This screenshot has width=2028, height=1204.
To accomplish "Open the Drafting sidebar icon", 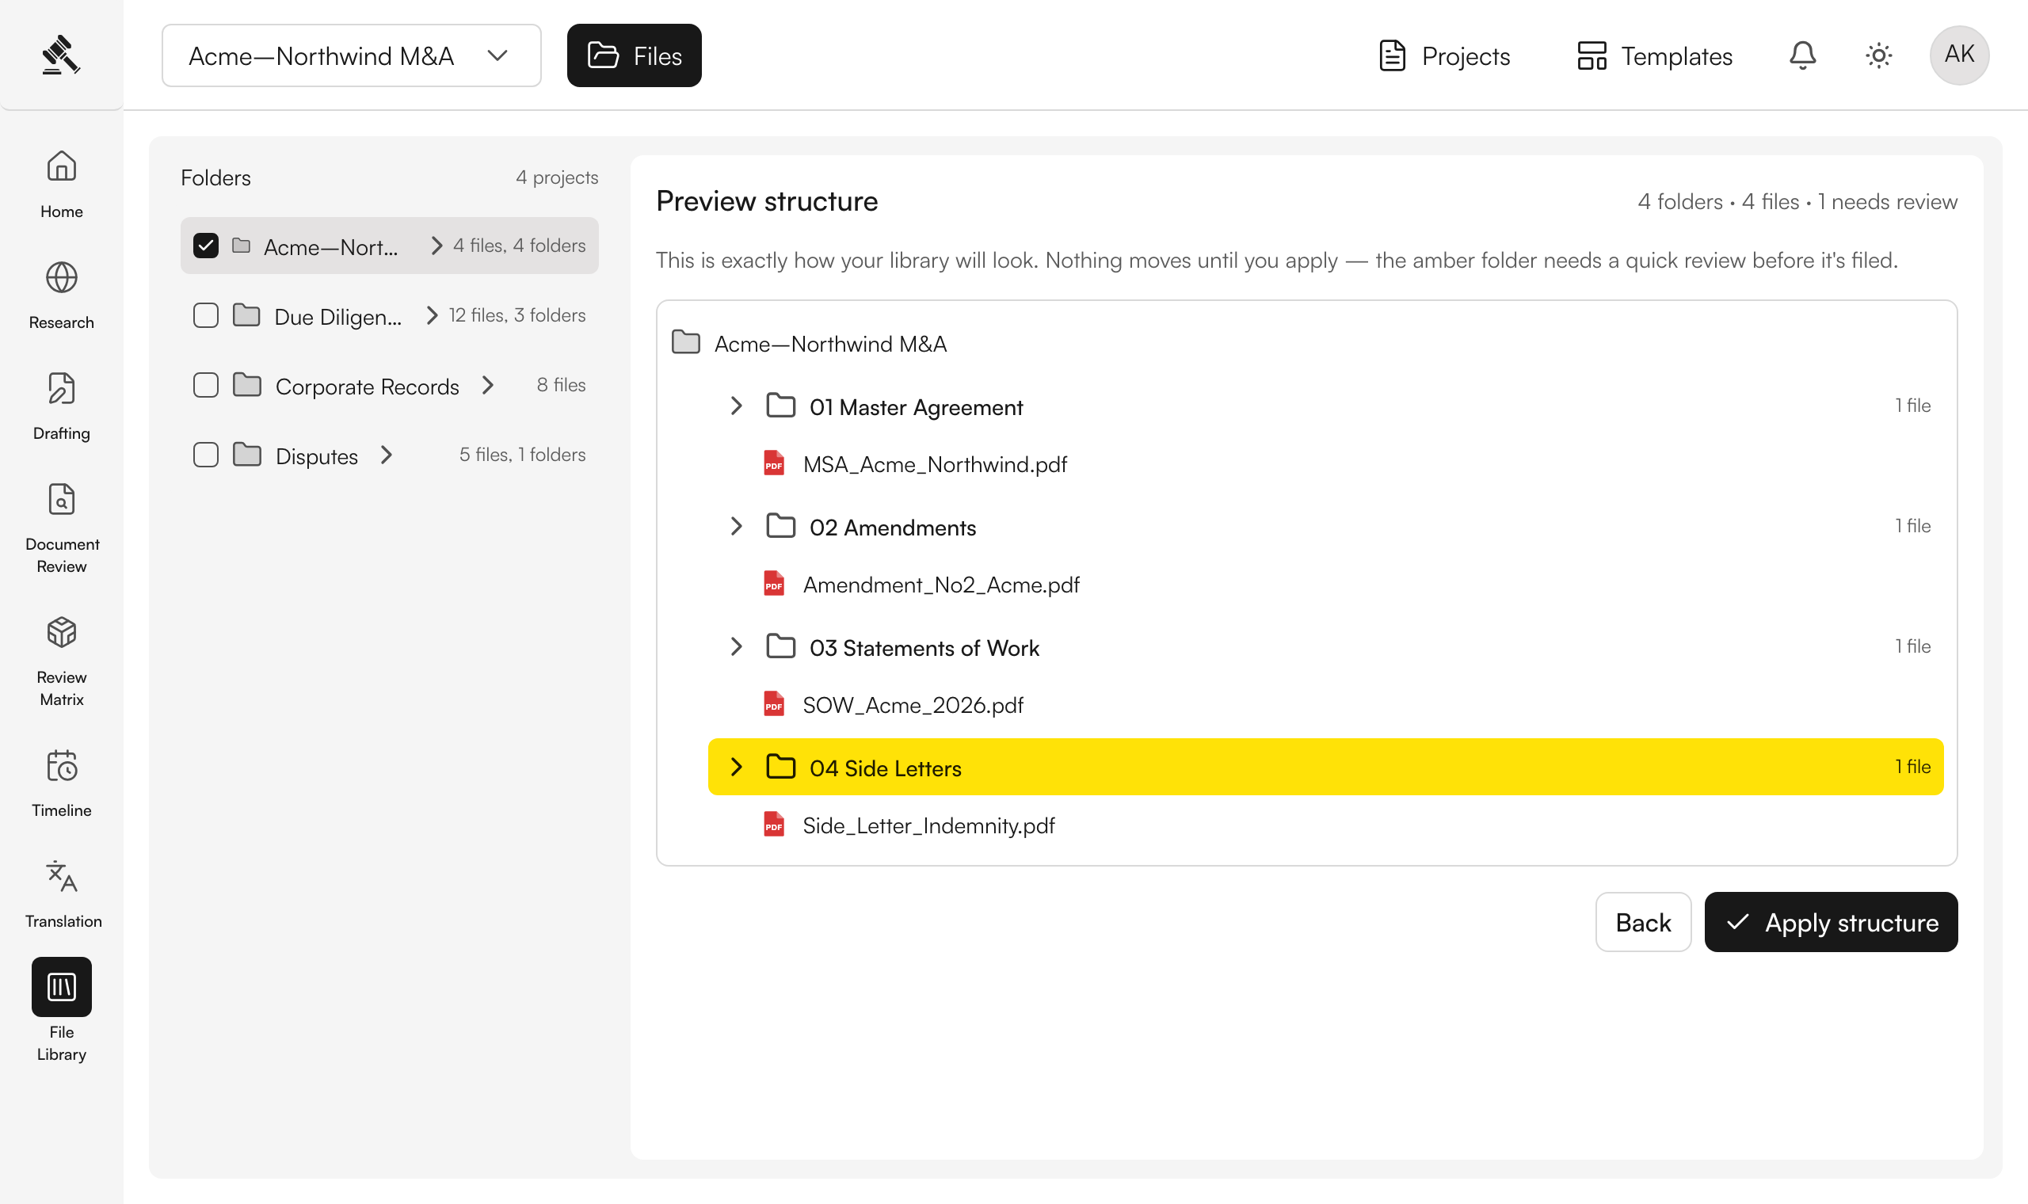I will 62,389.
